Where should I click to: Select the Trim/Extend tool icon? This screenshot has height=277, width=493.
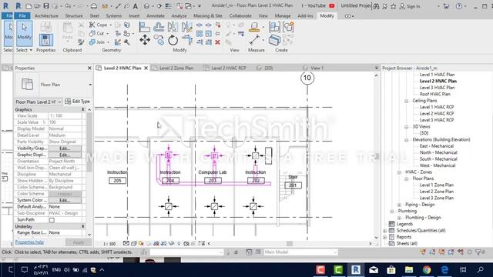187,40
